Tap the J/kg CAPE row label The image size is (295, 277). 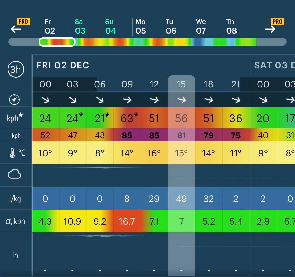tap(15, 199)
